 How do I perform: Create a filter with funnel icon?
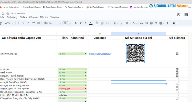pos(156,23)
